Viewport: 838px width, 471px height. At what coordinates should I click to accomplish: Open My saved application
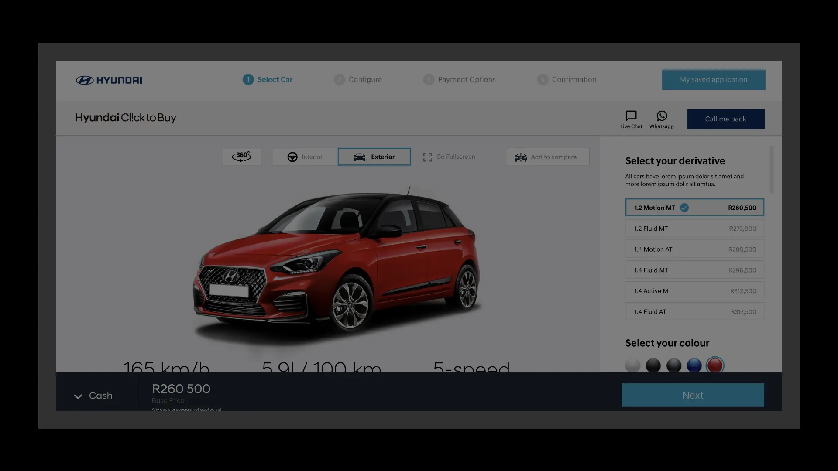point(714,80)
